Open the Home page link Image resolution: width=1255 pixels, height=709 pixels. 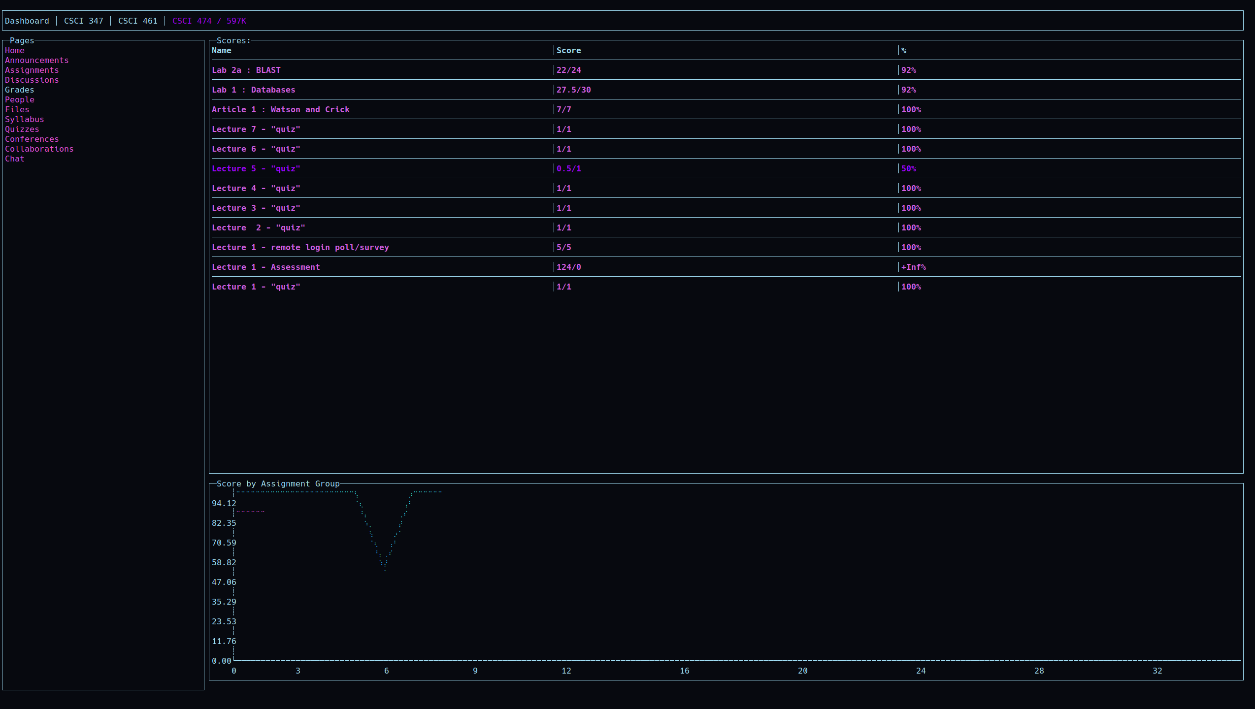click(15, 50)
